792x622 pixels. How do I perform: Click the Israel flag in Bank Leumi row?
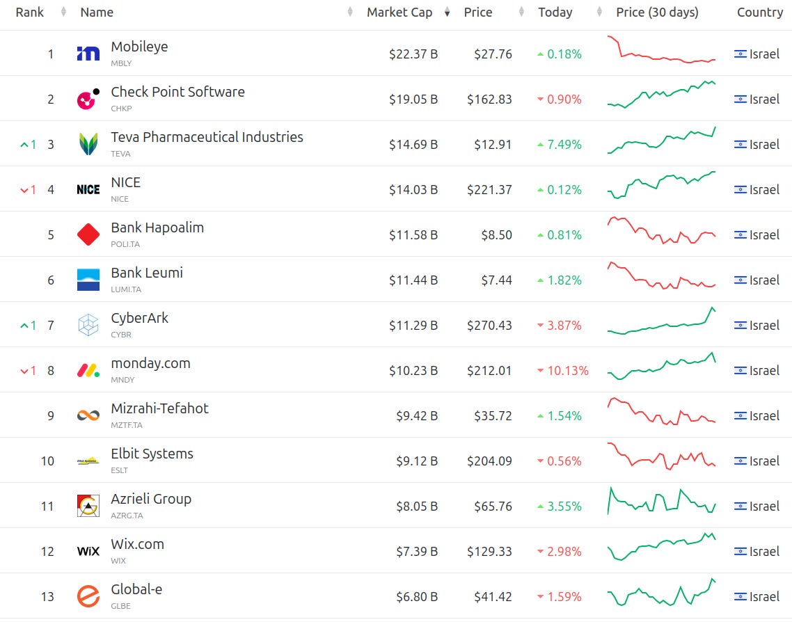click(740, 280)
